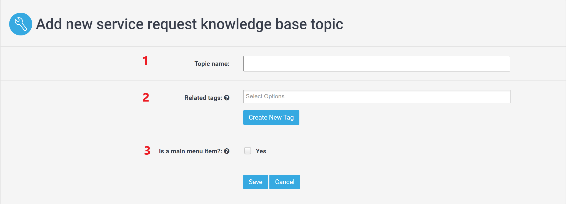Click the red number 3 marker
566x204 pixels.
click(147, 151)
